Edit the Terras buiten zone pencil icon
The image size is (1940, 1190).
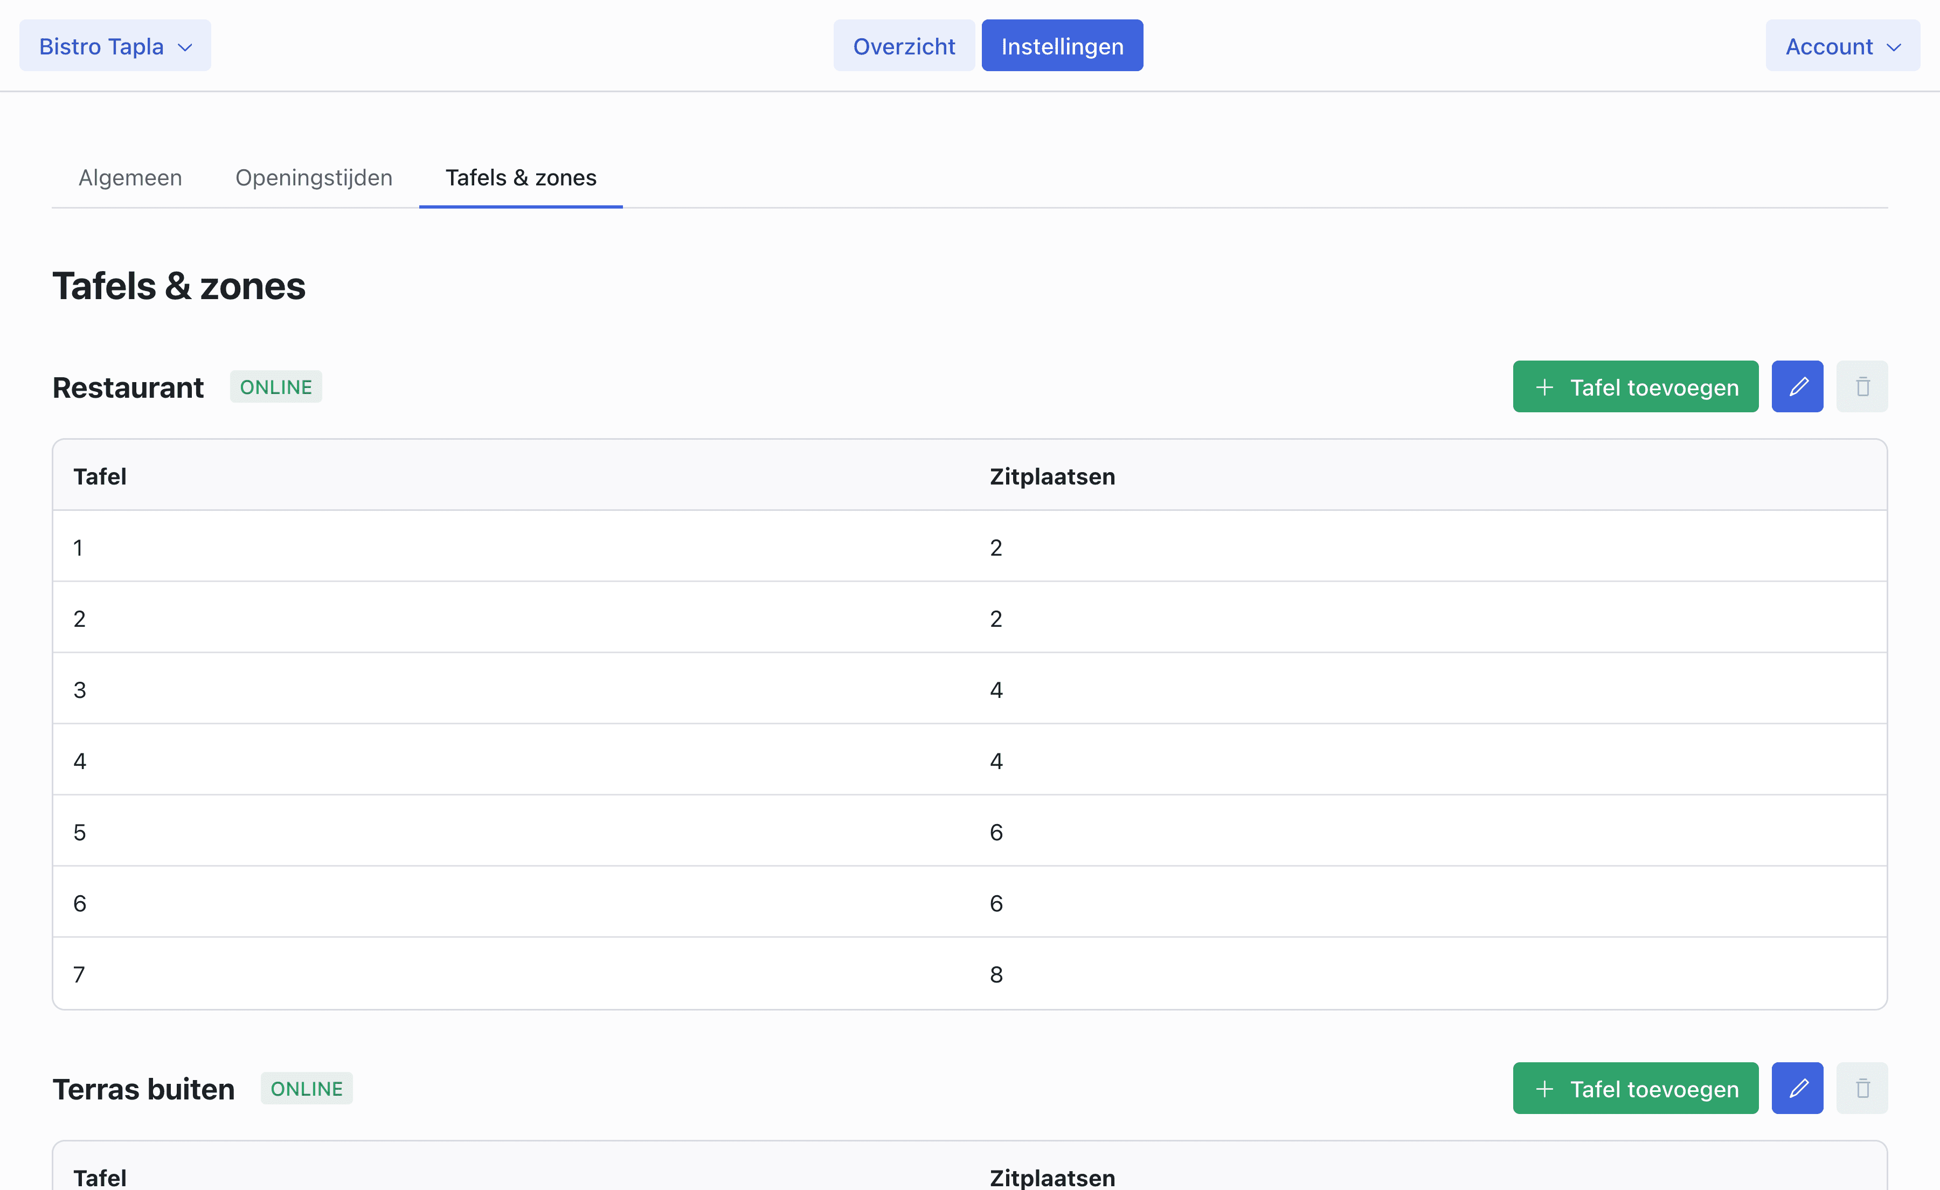pyautogui.click(x=1797, y=1088)
